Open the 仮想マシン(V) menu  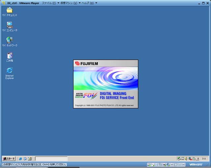[x=71, y=3]
